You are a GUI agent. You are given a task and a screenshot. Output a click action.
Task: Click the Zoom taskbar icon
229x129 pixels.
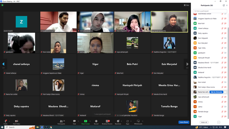pyautogui.click(x=42, y=127)
